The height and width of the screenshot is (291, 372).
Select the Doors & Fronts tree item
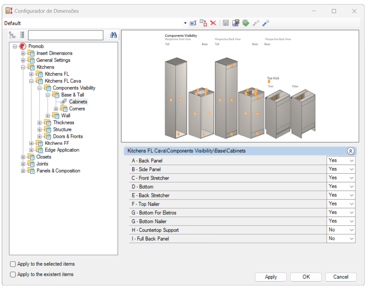pos(68,136)
